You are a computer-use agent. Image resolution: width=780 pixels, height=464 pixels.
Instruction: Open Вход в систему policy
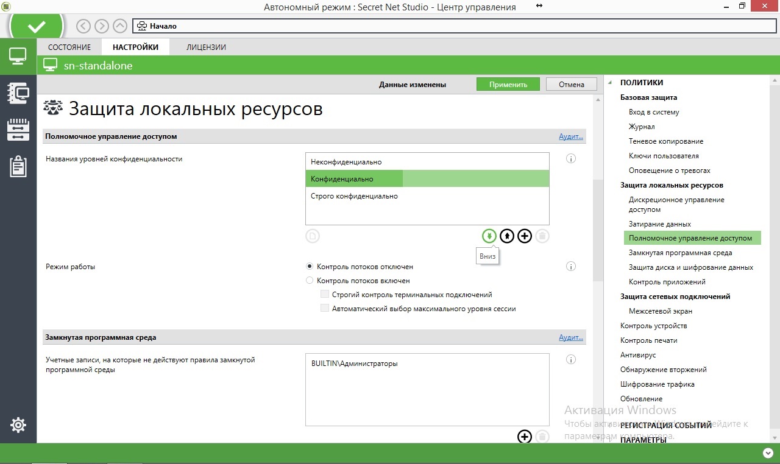pos(654,112)
